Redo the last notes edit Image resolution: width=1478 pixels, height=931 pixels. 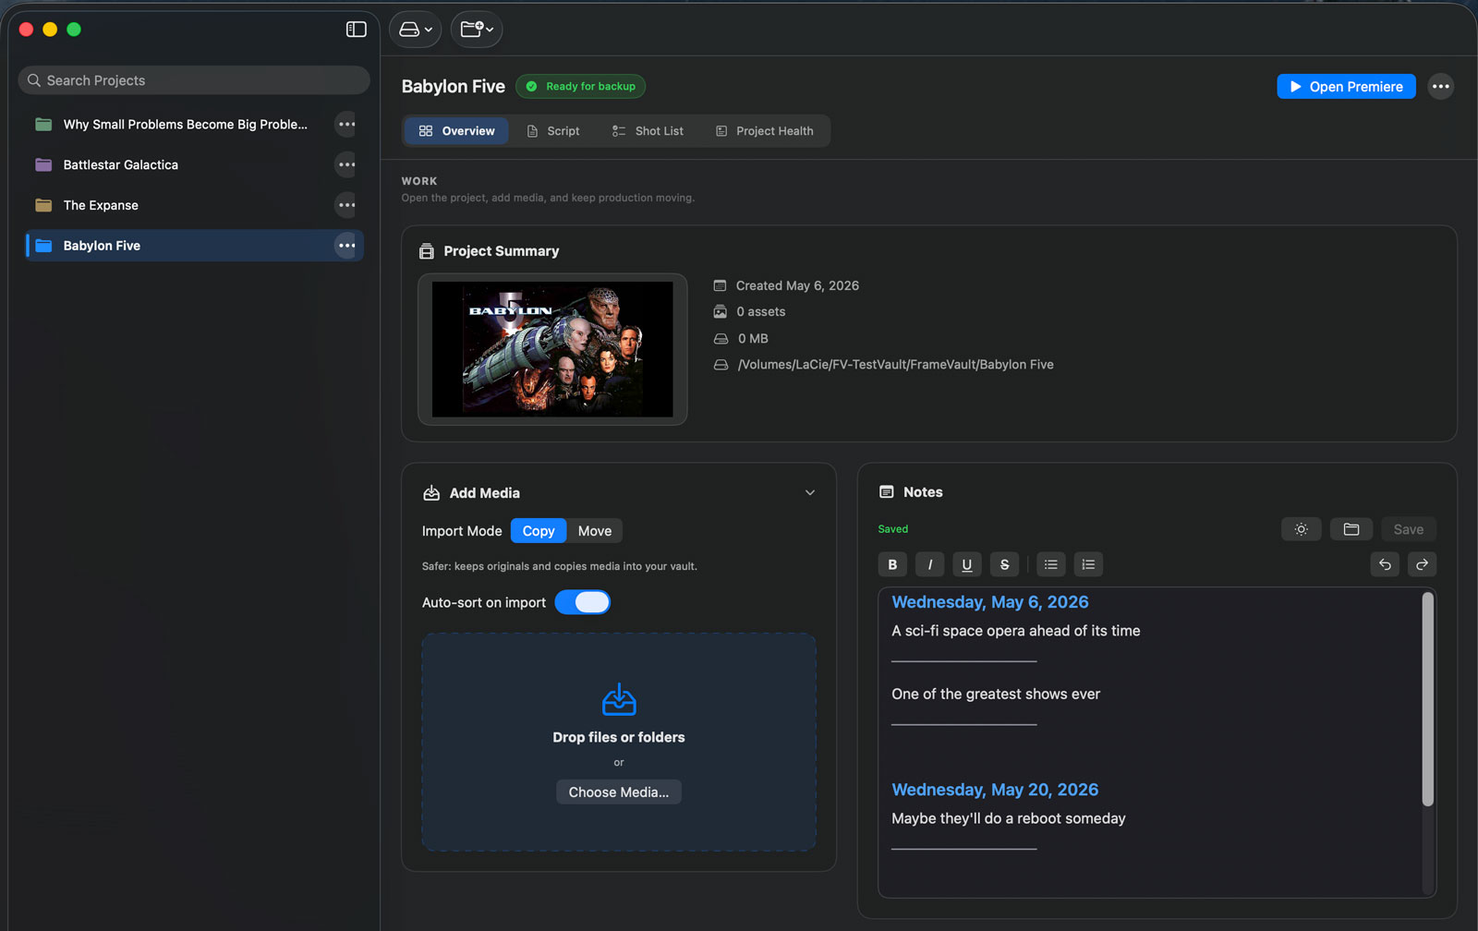coord(1423,564)
